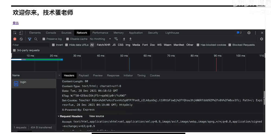Open DevTools settings gear
Image resolution: width=271 pixels, height=134 pixels.
tap(249, 33)
